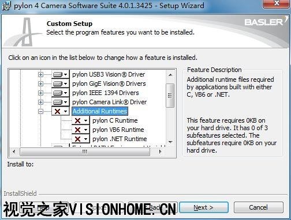Proceed with the Next button

coord(204,207)
